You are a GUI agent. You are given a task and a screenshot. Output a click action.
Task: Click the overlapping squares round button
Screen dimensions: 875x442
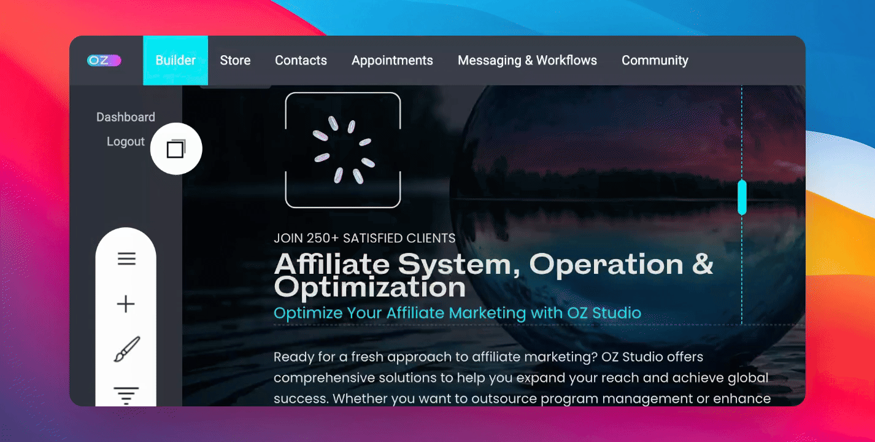click(176, 149)
